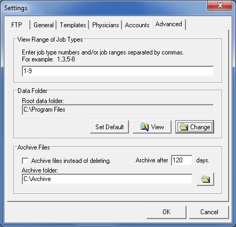236x227 pixels.
Task: Click the job type range field
Action: [118, 71]
